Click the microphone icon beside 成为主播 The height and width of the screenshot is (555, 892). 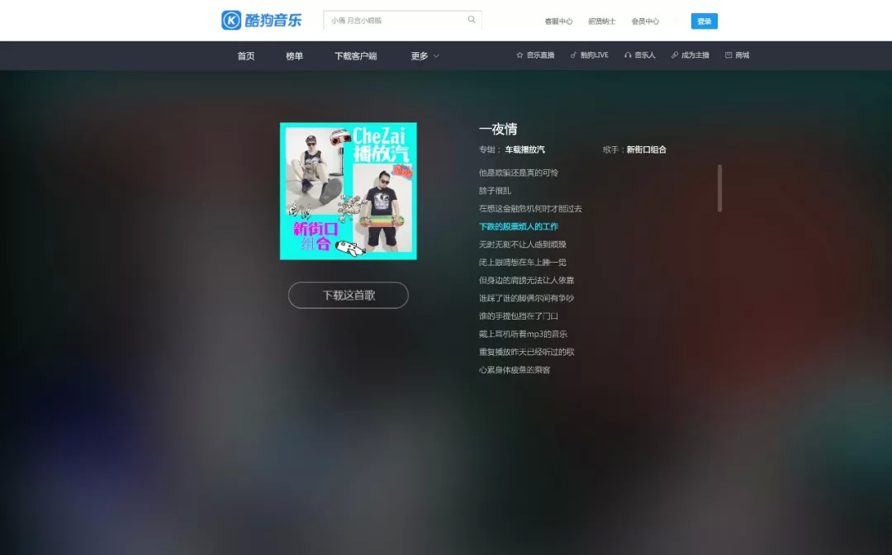click(675, 55)
